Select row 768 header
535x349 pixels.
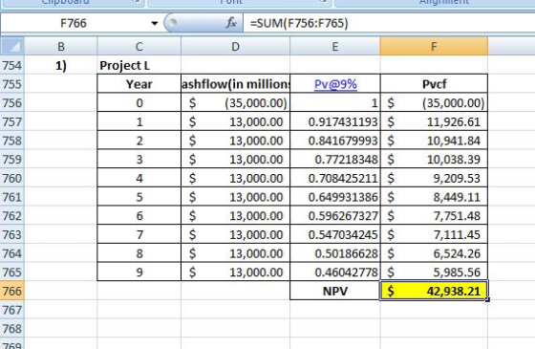12,329
